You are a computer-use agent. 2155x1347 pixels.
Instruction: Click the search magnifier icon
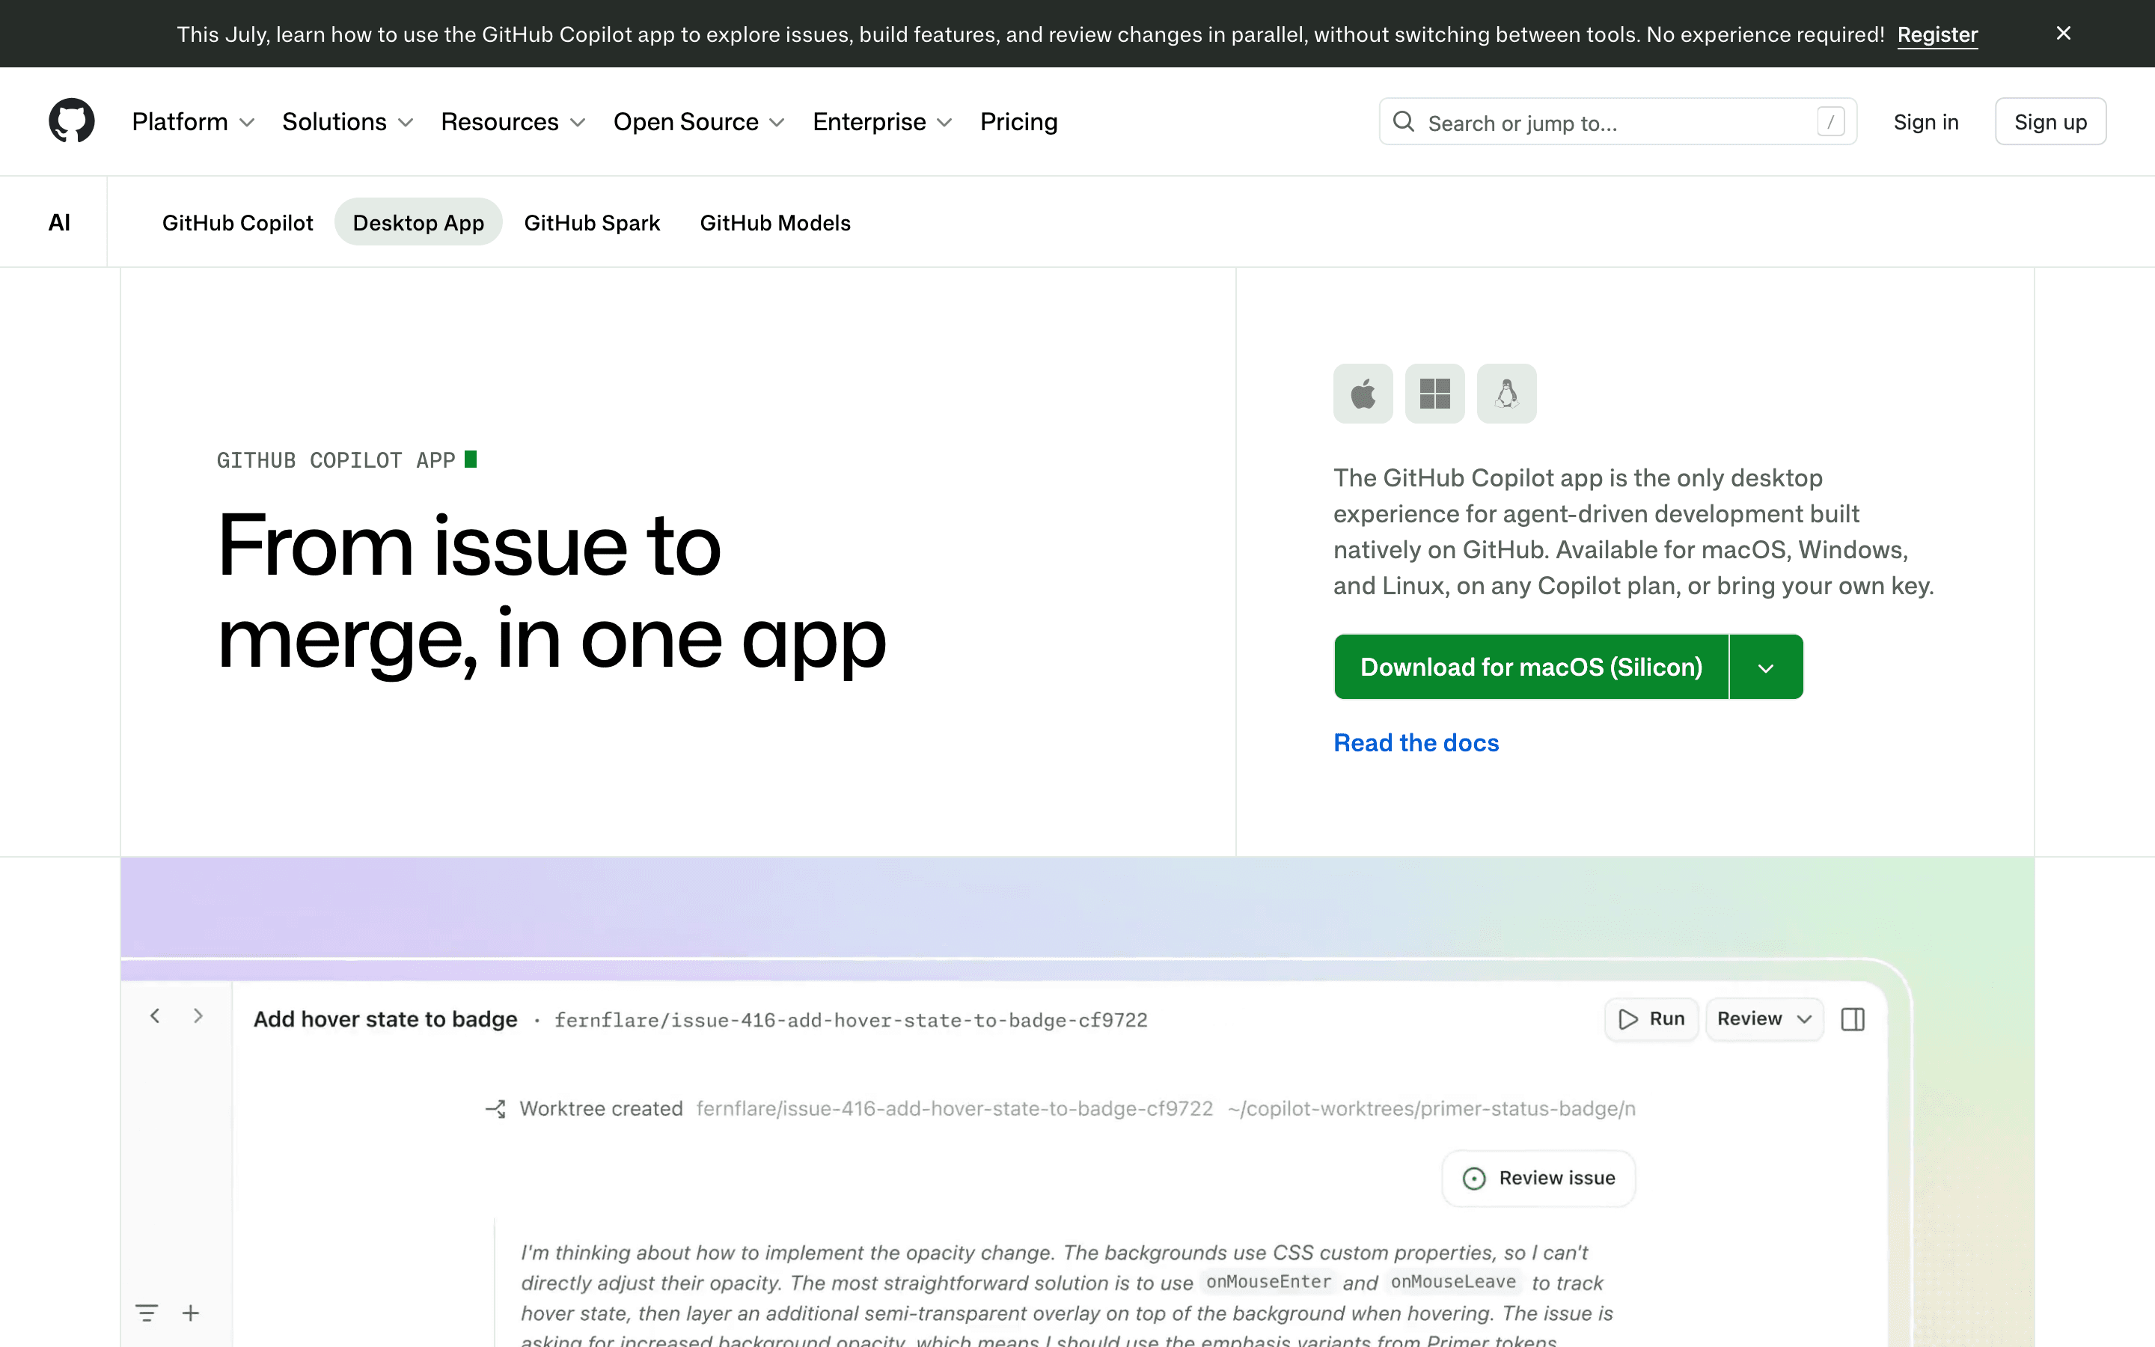[x=1404, y=121]
